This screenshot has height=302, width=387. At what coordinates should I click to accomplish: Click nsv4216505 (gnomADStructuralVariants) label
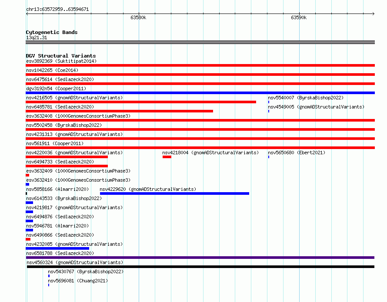(x=74, y=98)
